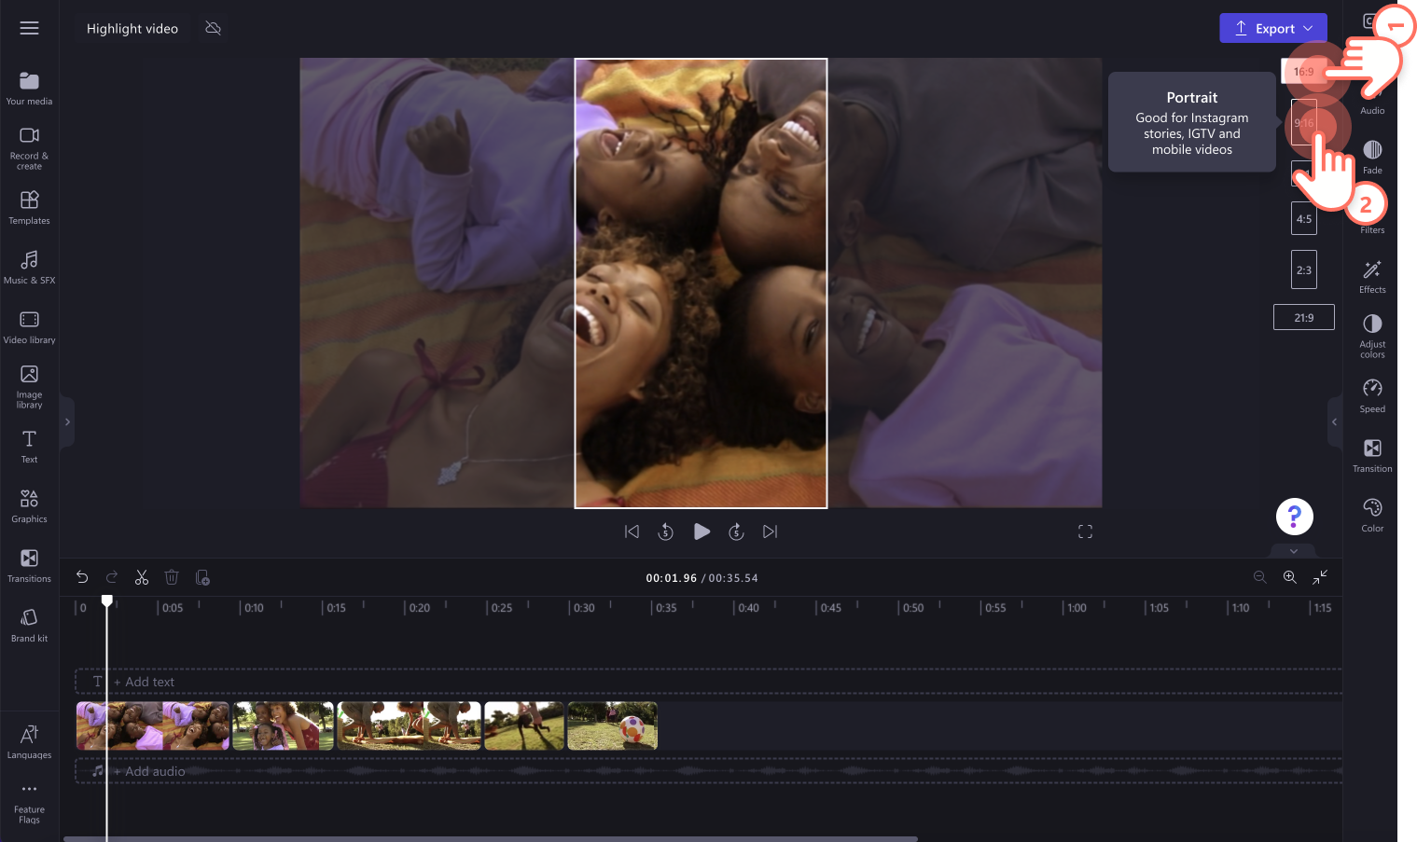Open Effects tool in right panel
This screenshot has height=842, width=1417.
[x=1372, y=276]
